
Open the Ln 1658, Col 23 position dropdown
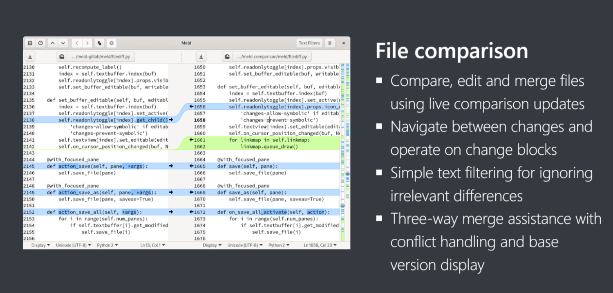click(320, 245)
